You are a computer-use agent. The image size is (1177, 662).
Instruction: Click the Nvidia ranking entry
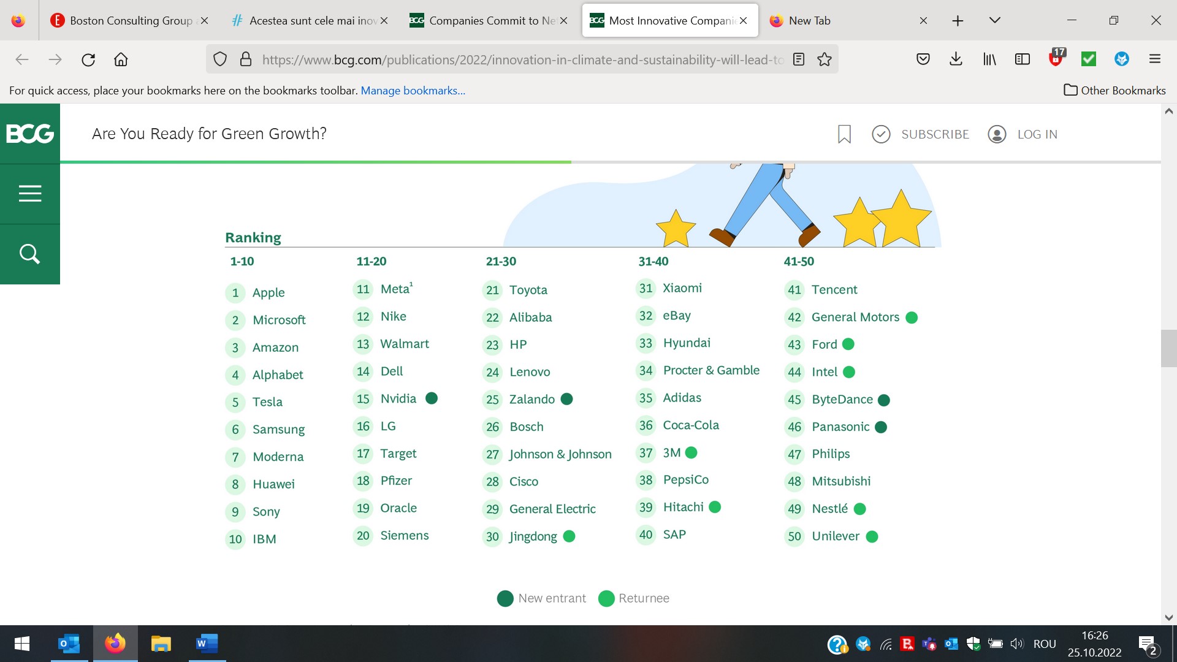click(x=395, y=398)
